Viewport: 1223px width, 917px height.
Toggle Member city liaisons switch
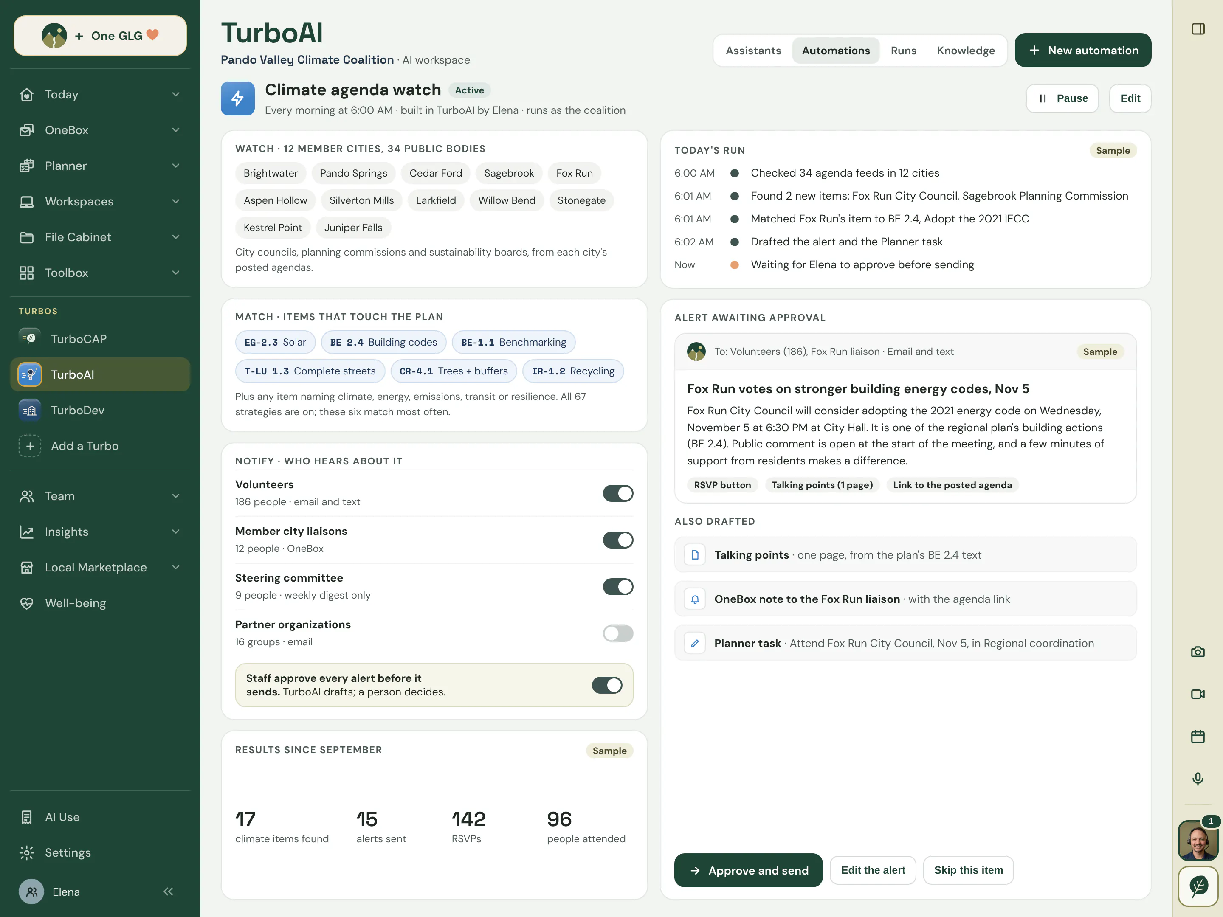(617, 540)
